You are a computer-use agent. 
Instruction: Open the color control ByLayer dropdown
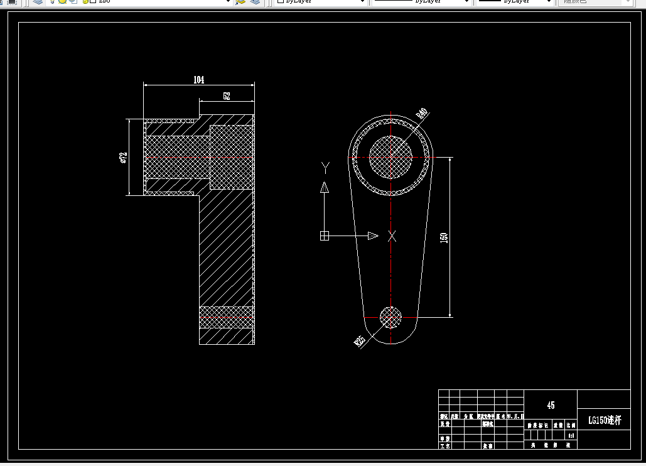[x=362, y=2]
